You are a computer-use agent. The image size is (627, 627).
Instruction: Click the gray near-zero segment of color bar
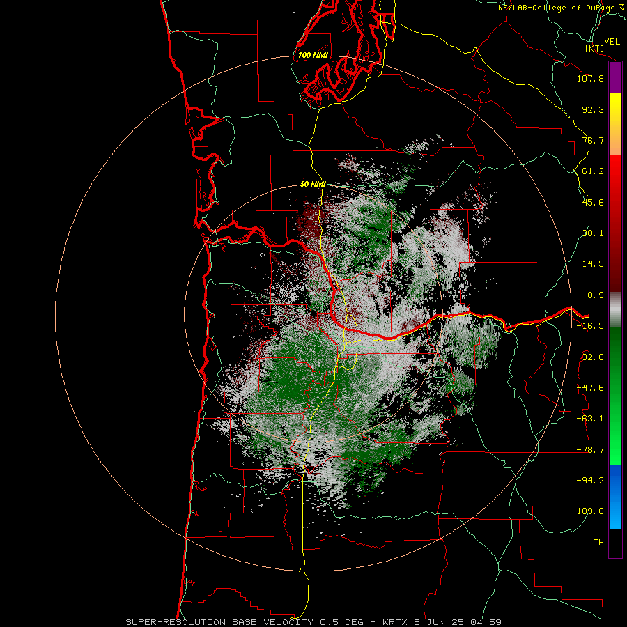pyautogui.click(x=615, y=310)
